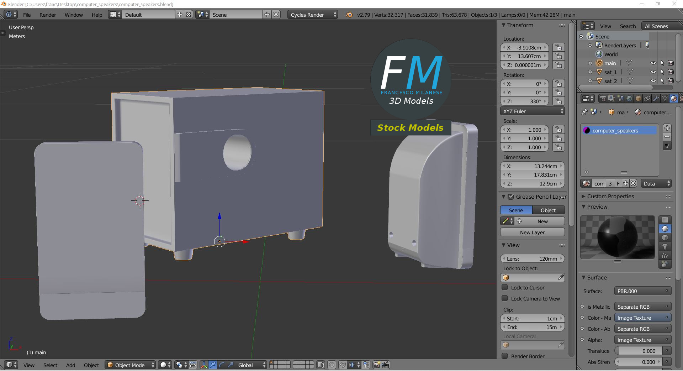Select the scale manipulator icon
Screen dimensions: 683x371
pyautogui.click(x=231, y=365)
